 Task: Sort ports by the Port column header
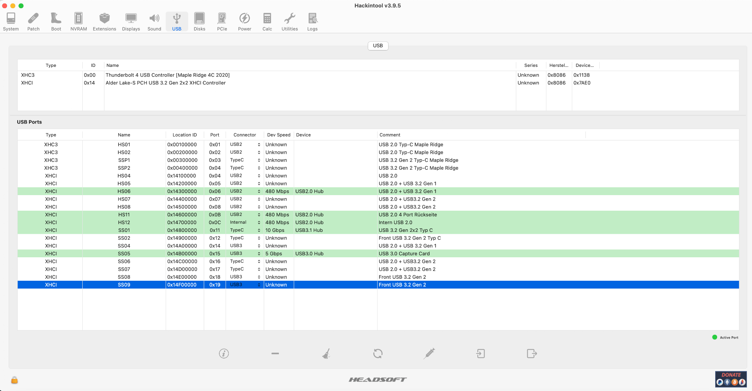coord(215,135)
